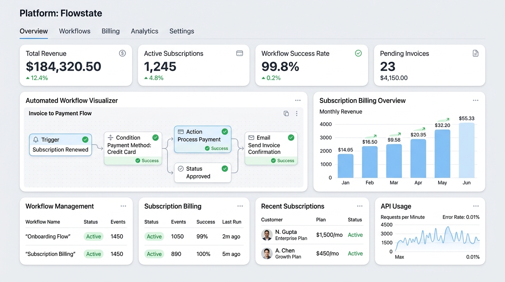Click the card icon on Active Subscriptions
505x282 pixels.
(x=240, y=53)
